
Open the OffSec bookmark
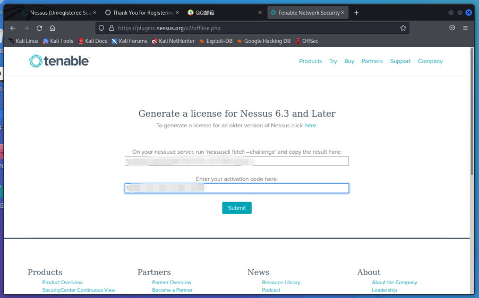click(307, 41)
